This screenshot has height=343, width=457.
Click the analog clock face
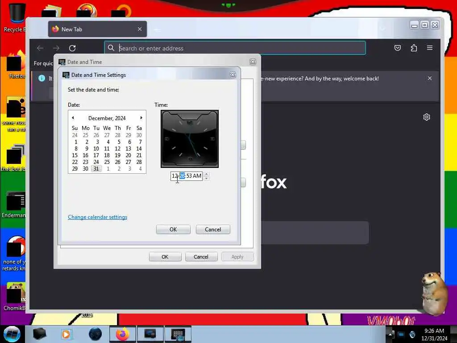[x=190, y=139]
